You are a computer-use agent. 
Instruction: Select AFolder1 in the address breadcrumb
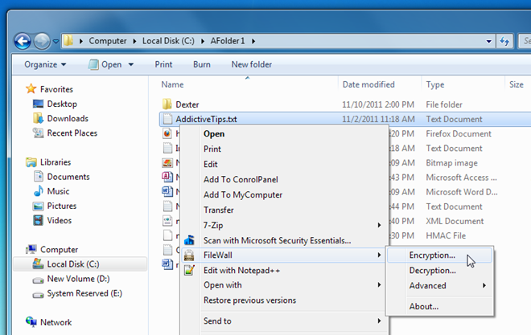click(228, 41)
